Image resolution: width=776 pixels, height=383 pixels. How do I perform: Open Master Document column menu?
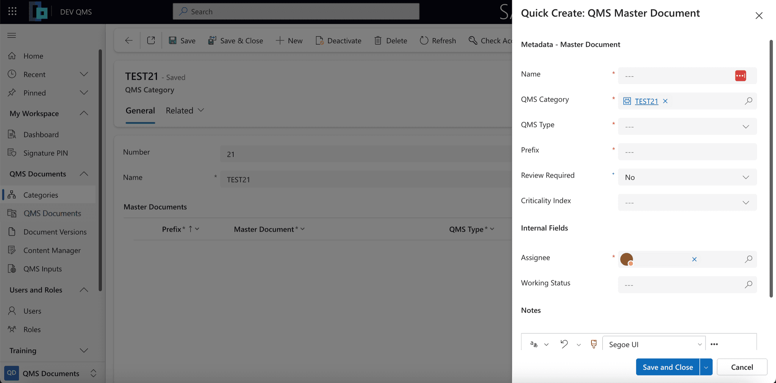point(302,229)
